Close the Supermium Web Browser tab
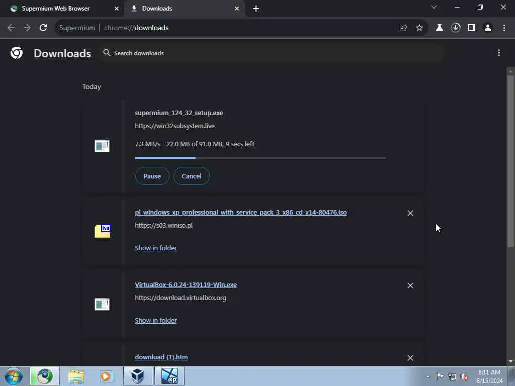 pyautogui.click(x=117, y=9)
